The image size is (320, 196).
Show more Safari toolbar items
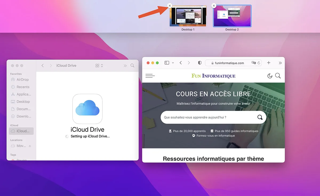(280, 63)
